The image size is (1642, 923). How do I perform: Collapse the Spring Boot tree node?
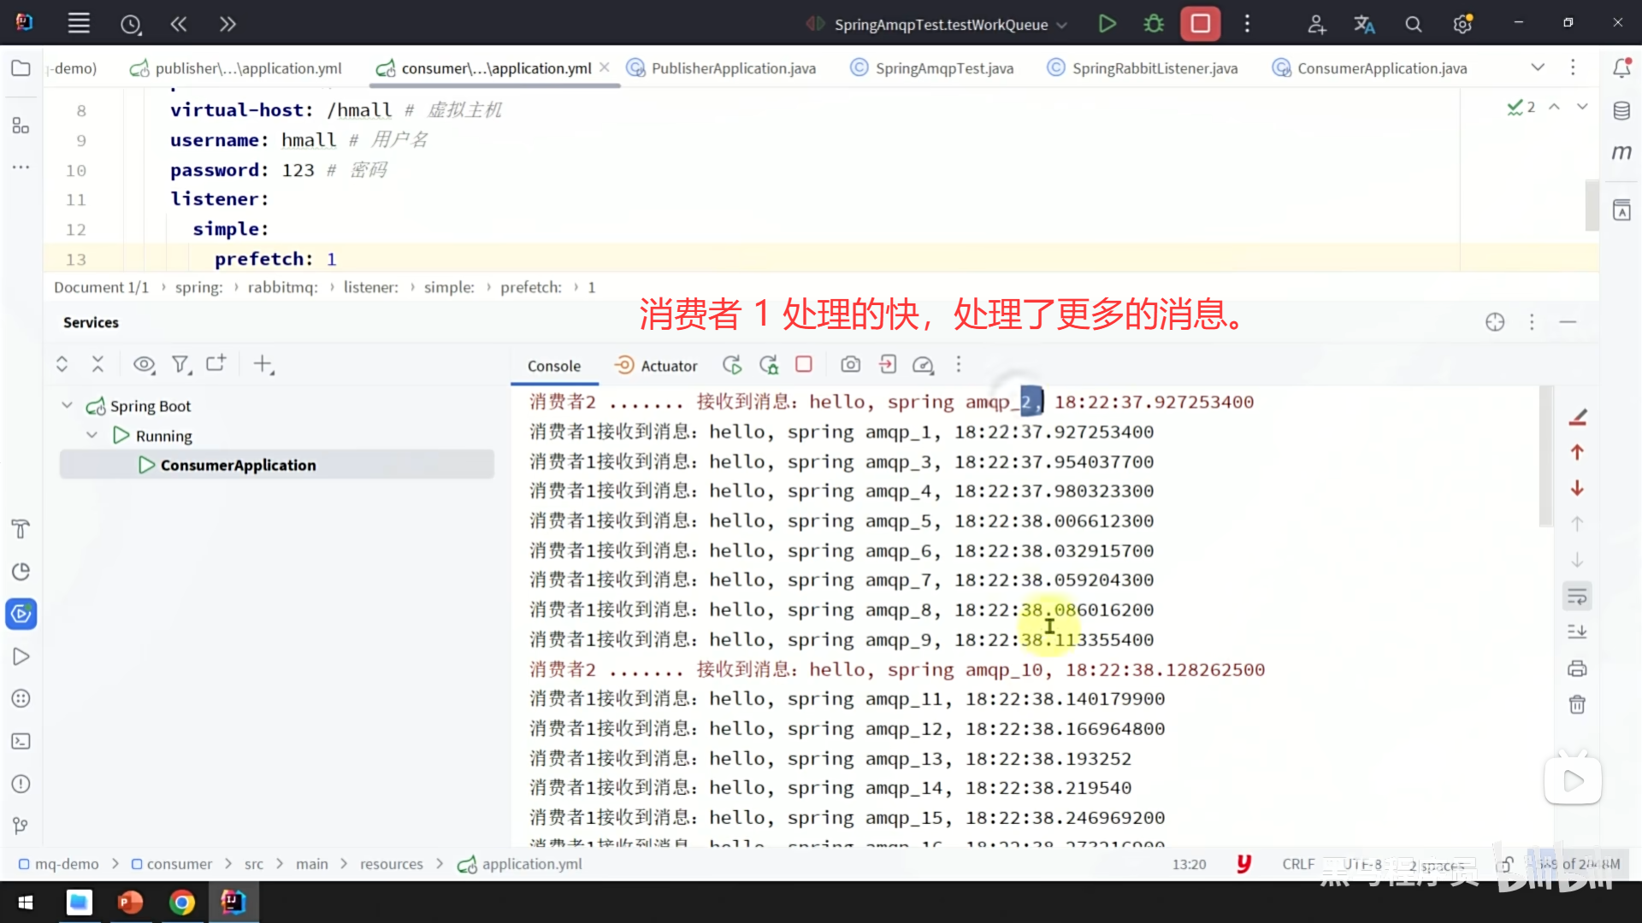(x=67, y=405)
